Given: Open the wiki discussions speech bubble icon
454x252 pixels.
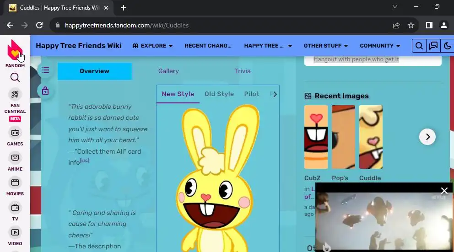Looking at the screenshot, I should [x=433, y=46].
